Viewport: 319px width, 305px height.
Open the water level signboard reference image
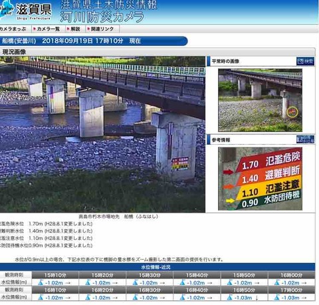[x=260, y=179]
